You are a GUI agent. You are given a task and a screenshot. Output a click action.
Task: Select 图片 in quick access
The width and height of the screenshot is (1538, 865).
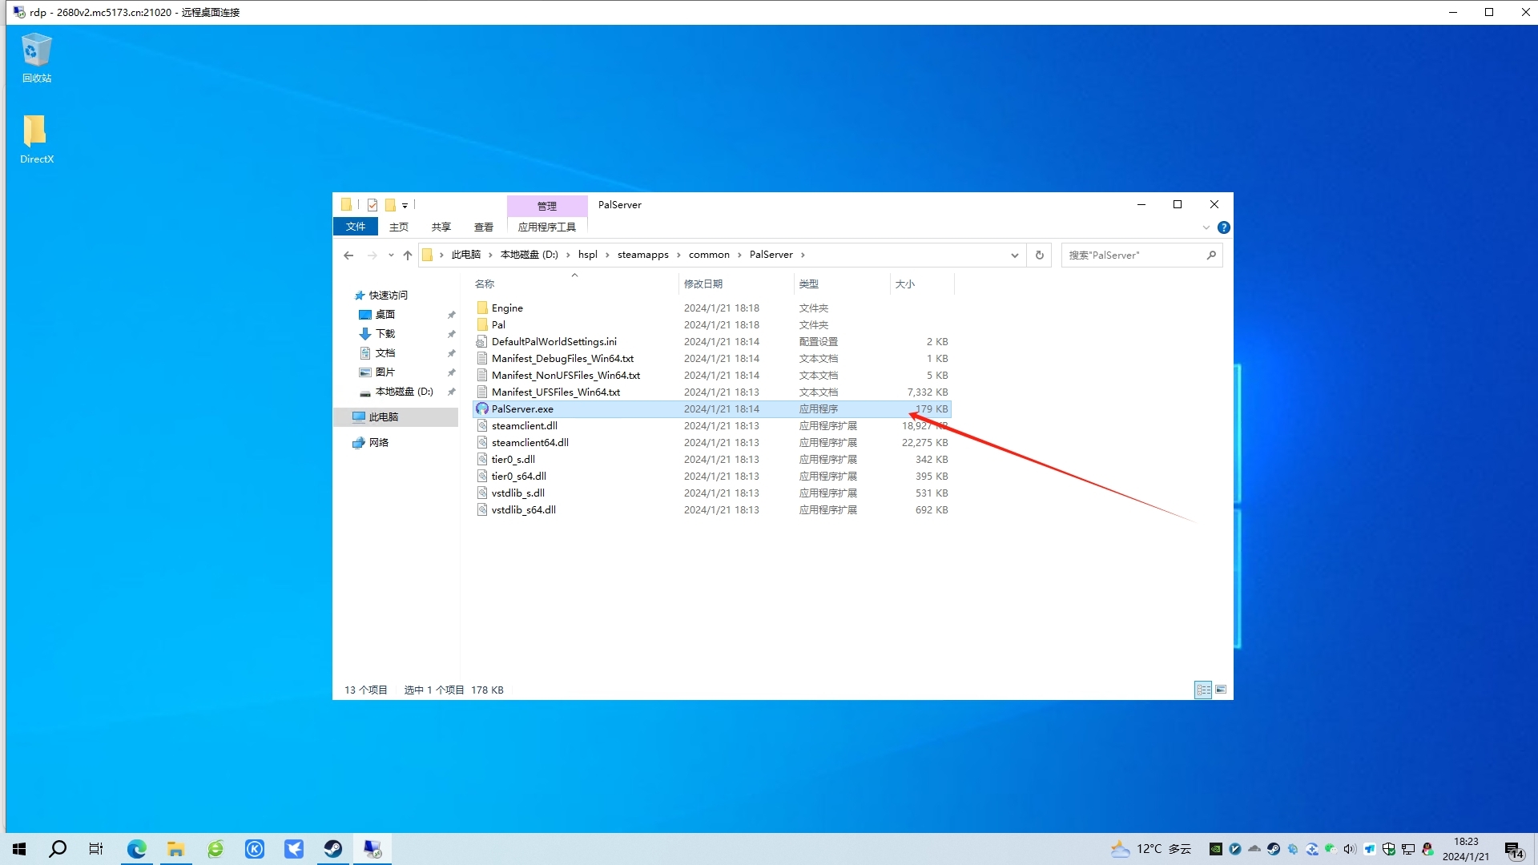coord(385,372)
